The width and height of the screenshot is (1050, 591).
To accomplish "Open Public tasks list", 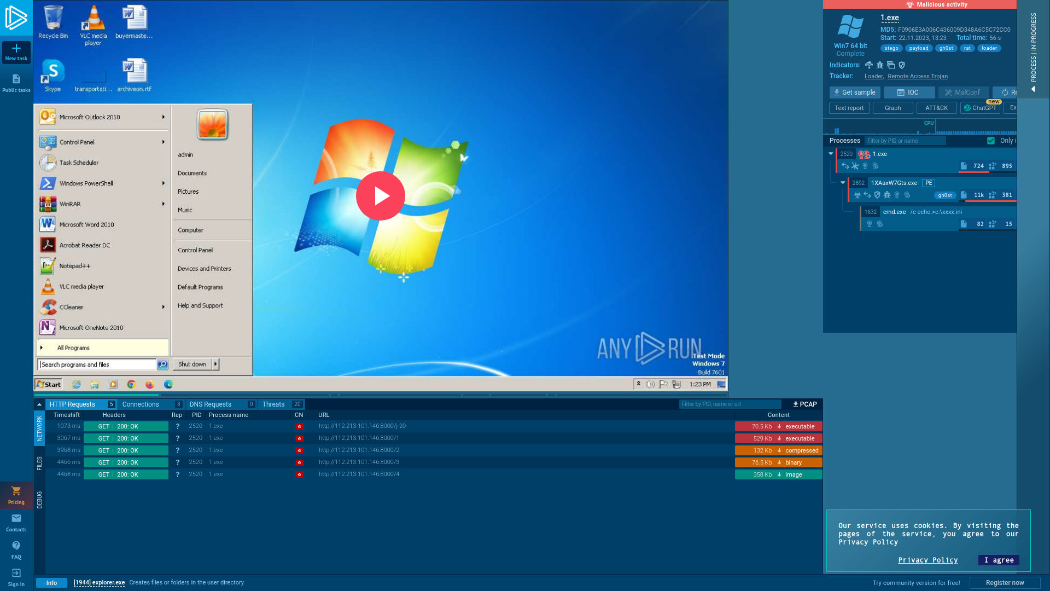I will pos(16,83).
